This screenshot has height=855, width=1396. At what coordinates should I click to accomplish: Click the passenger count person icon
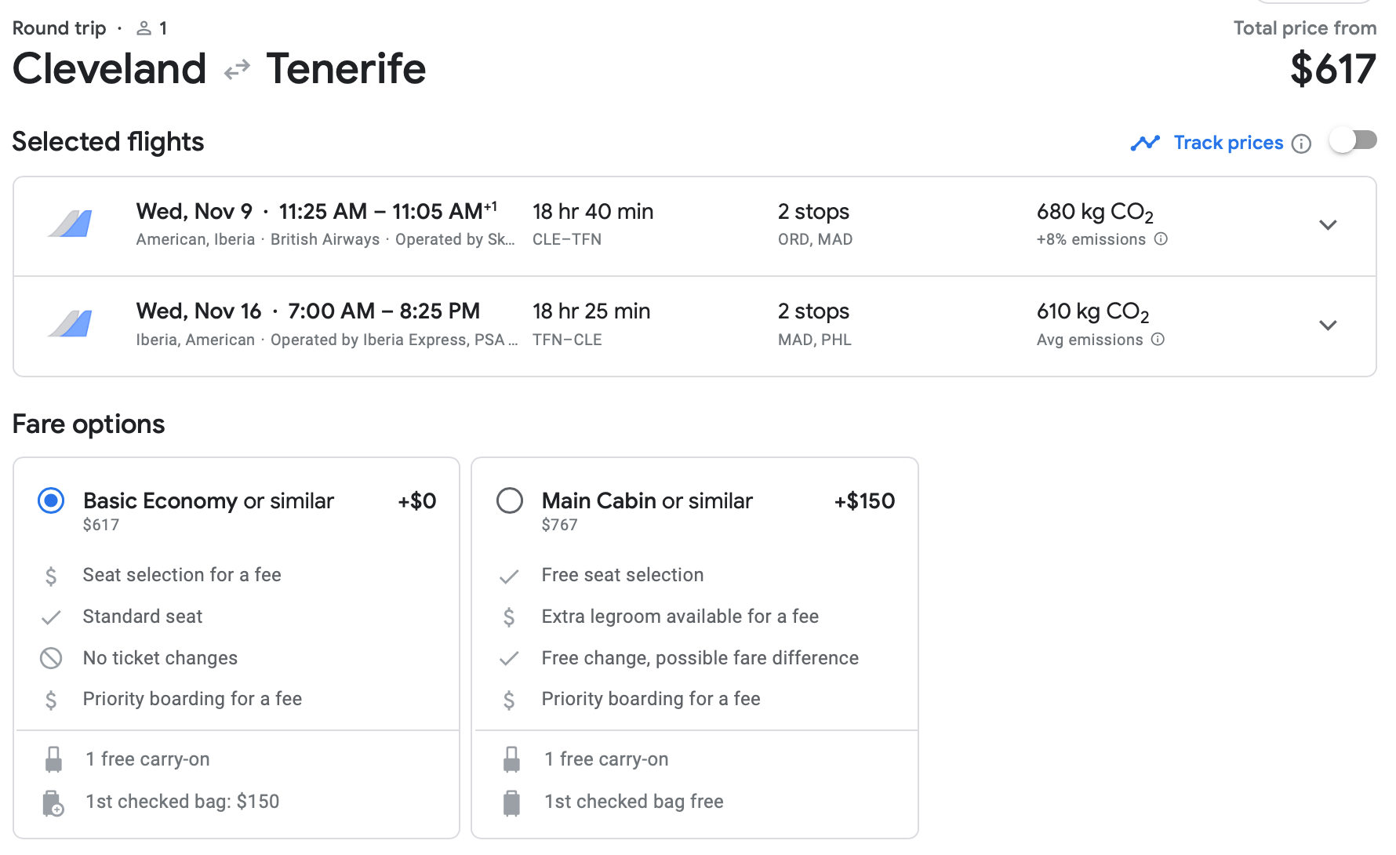click(x=144, y=29)
